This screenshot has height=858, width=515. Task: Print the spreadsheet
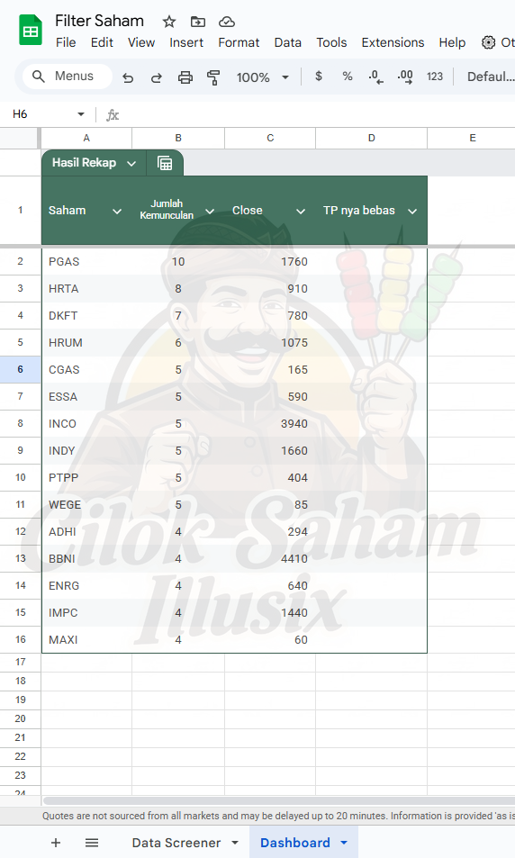185,77
